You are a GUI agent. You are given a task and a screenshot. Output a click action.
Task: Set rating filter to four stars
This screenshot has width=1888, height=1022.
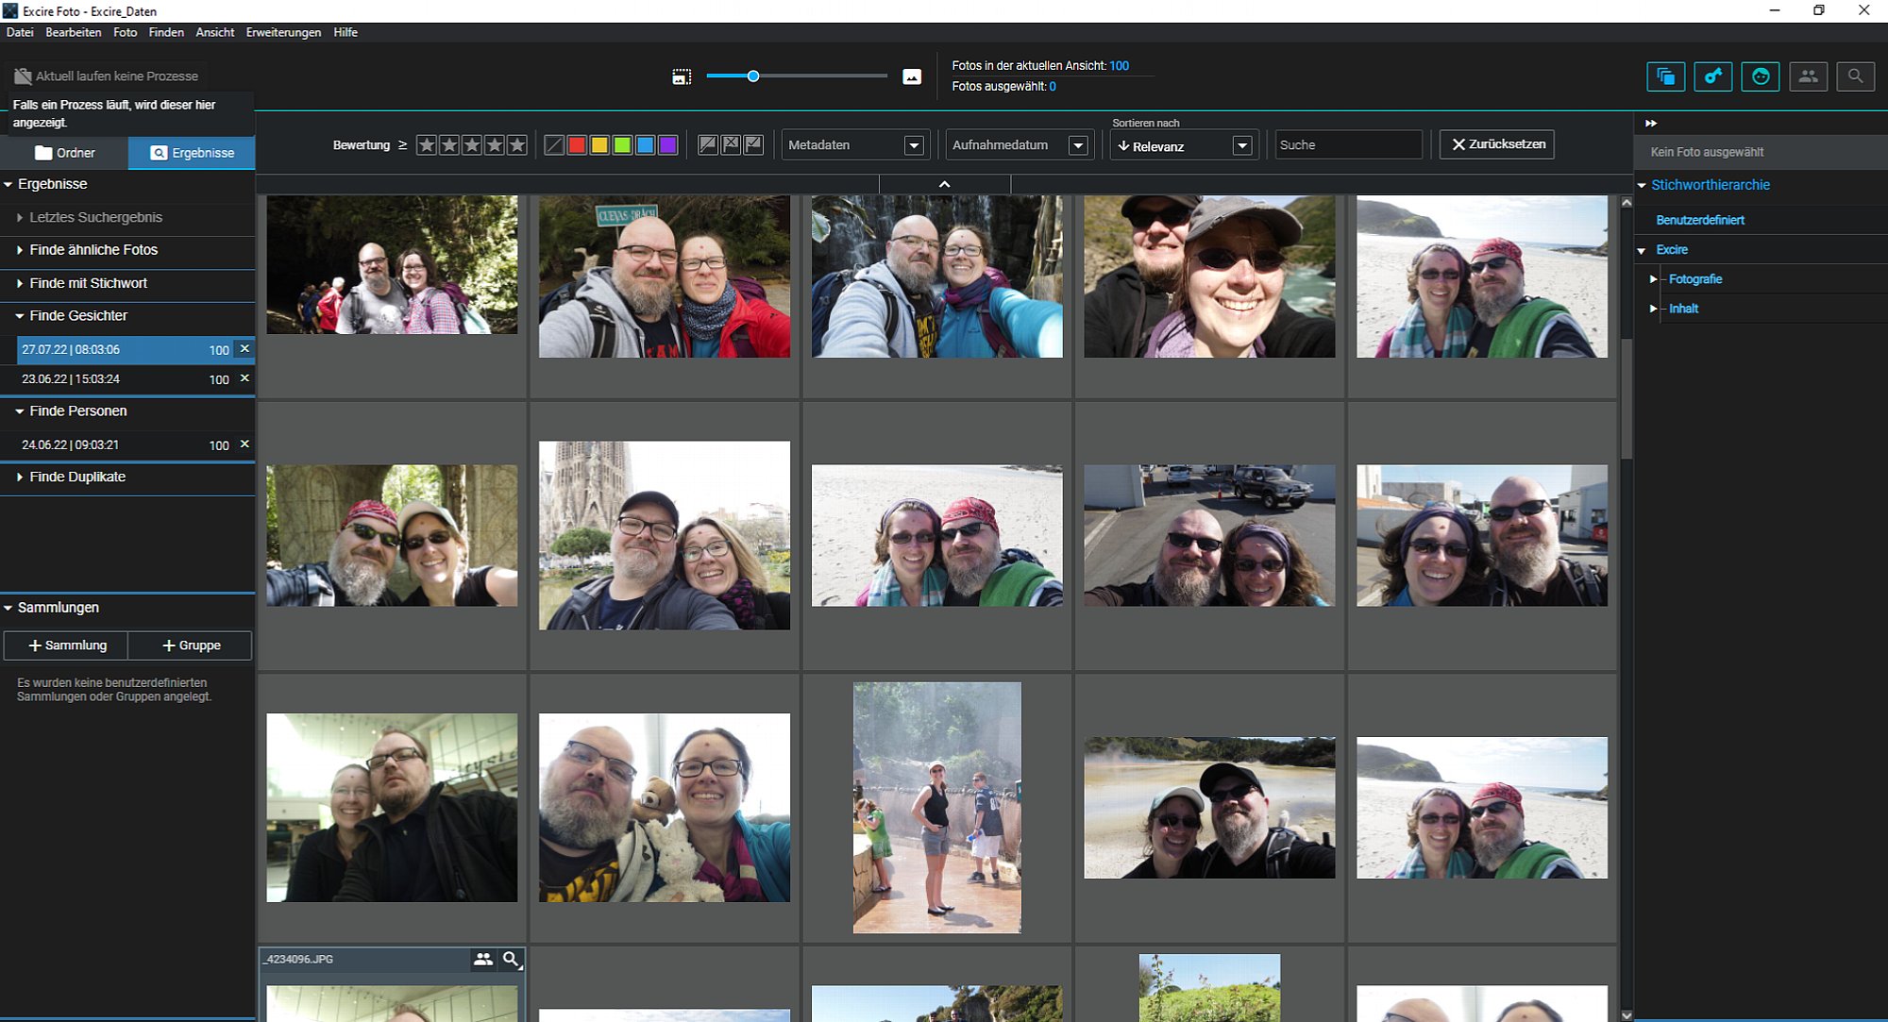click(x=495, y=145)
